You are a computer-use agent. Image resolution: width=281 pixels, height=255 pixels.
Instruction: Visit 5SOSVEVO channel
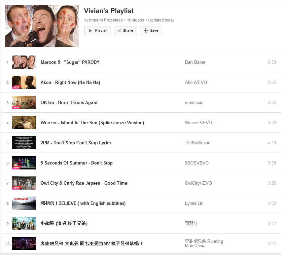click(x=197, y=163)
